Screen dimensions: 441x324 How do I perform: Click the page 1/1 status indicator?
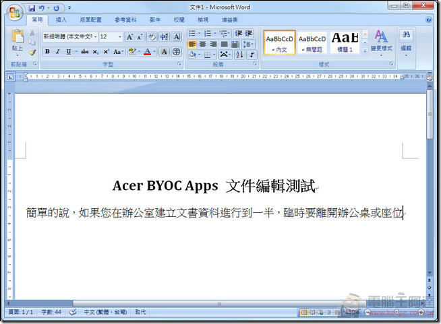click(20, 312)
